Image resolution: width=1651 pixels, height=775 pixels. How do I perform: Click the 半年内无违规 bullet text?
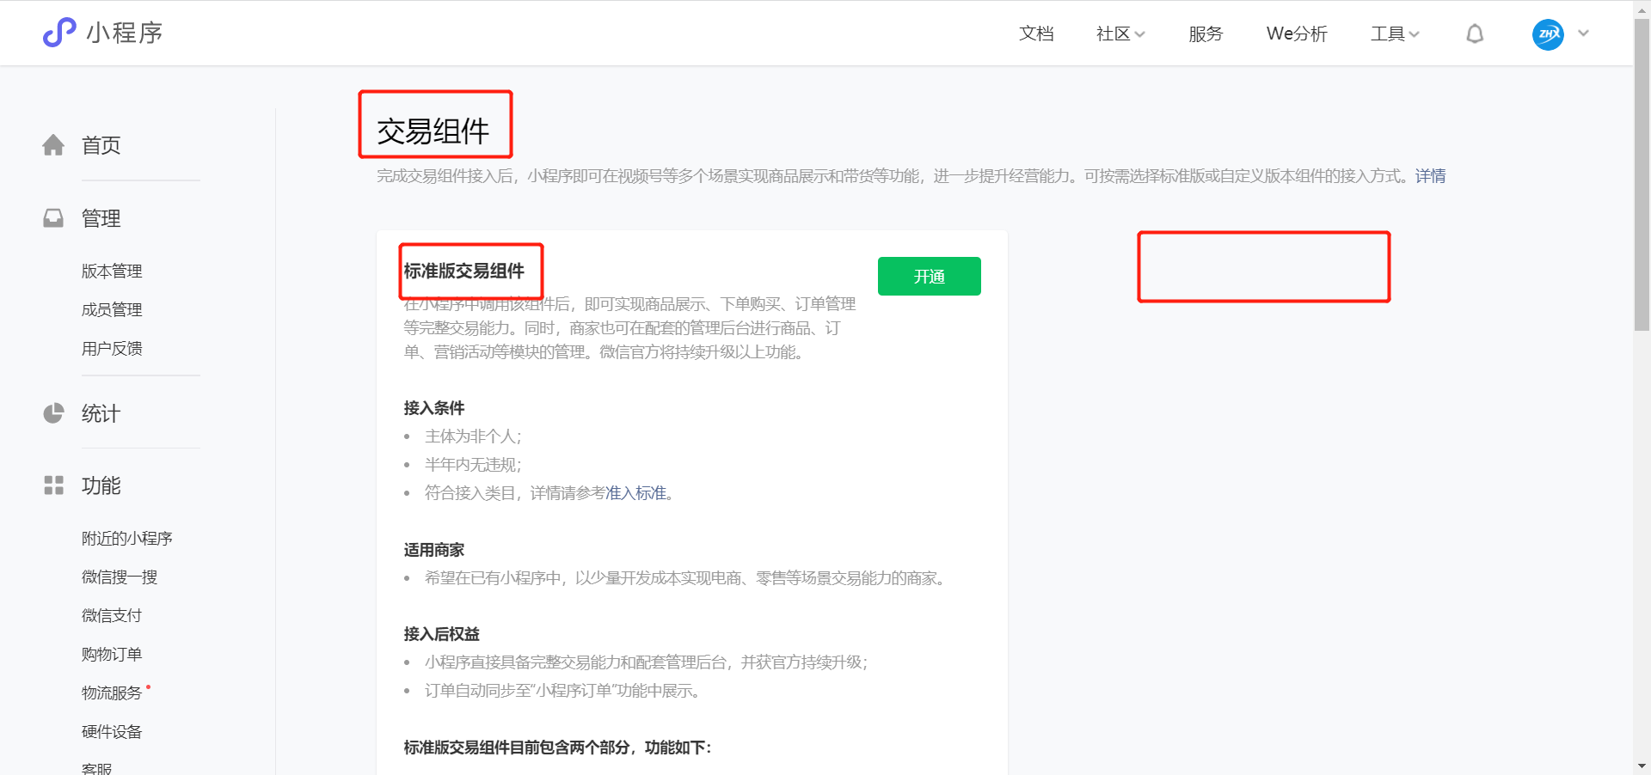coord(473,465)
